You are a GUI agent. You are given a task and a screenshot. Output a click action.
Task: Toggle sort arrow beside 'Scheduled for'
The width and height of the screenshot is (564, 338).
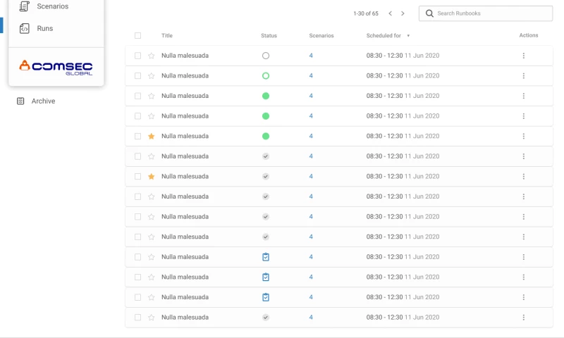coord(408,35)
